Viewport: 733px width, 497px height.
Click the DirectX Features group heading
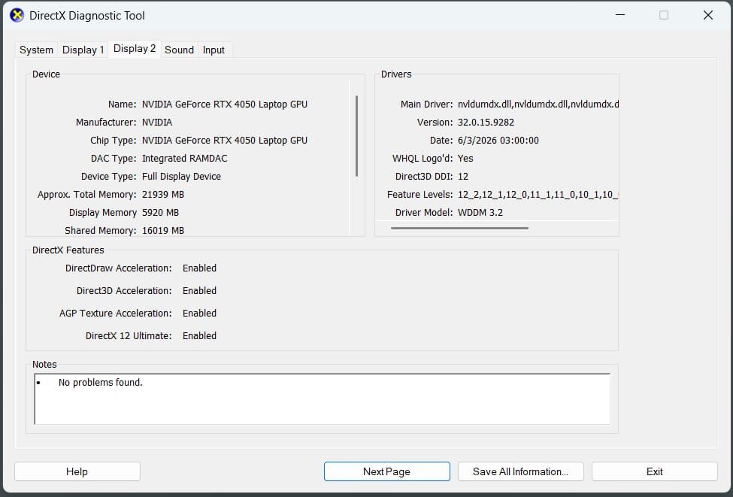point(68,250)
